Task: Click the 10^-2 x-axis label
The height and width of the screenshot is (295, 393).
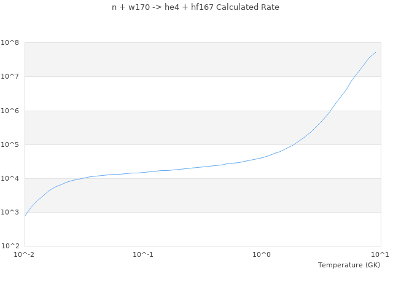Action: [25, 255]
